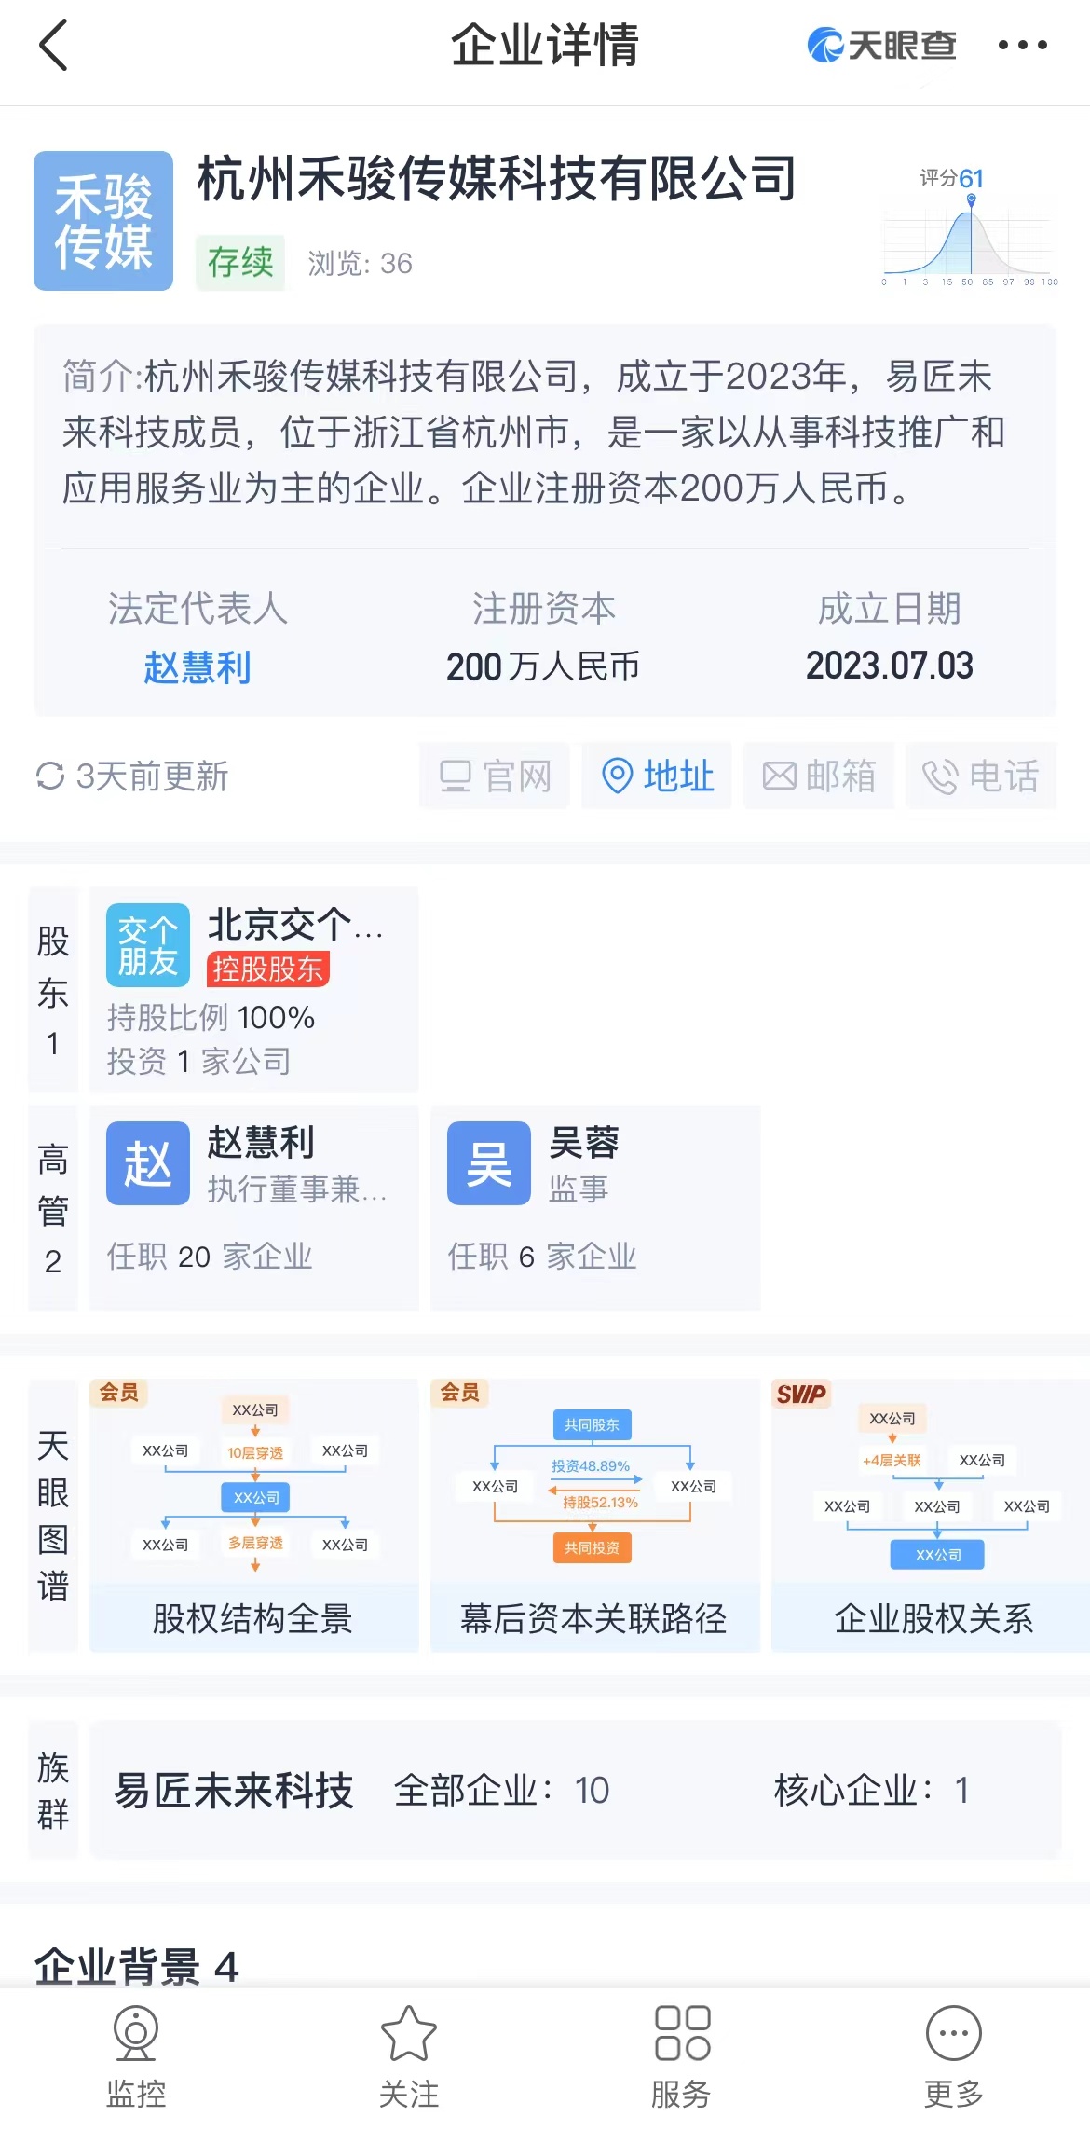
Task: Open executive 赵慧利 name in 高管
Action: (x=261, y=1143)
